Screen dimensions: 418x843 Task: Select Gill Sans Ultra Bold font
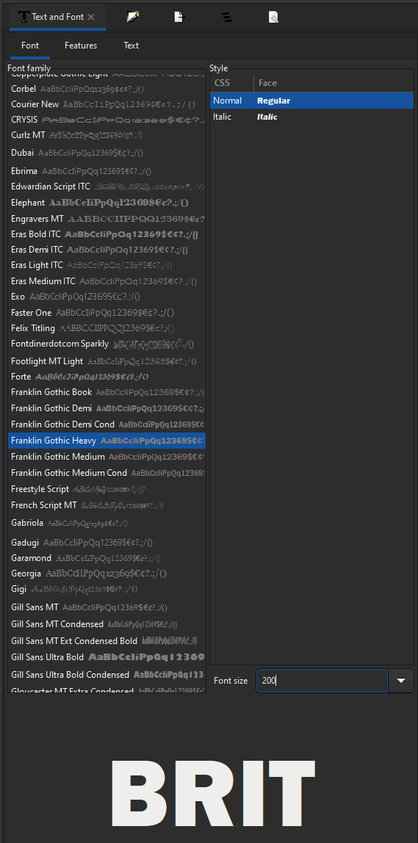[x=107, y=657]
